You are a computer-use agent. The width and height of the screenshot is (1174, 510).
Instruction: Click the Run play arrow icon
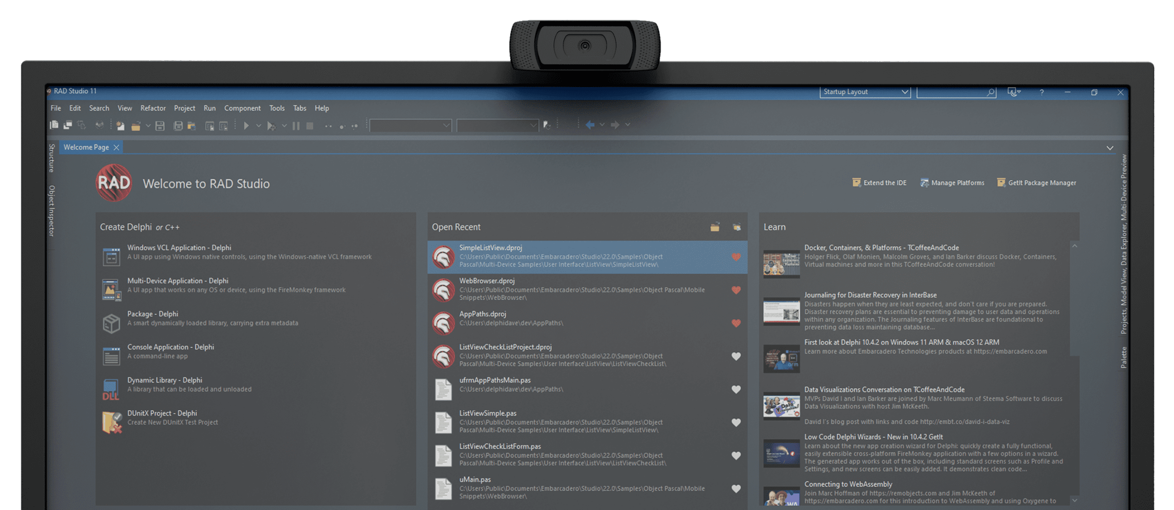coord(246,126)
